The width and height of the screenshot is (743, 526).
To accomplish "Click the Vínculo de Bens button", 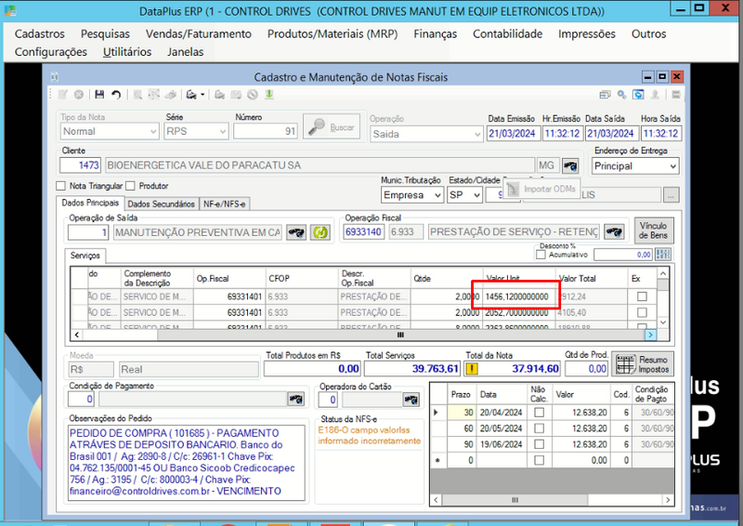I will (654, 230).
